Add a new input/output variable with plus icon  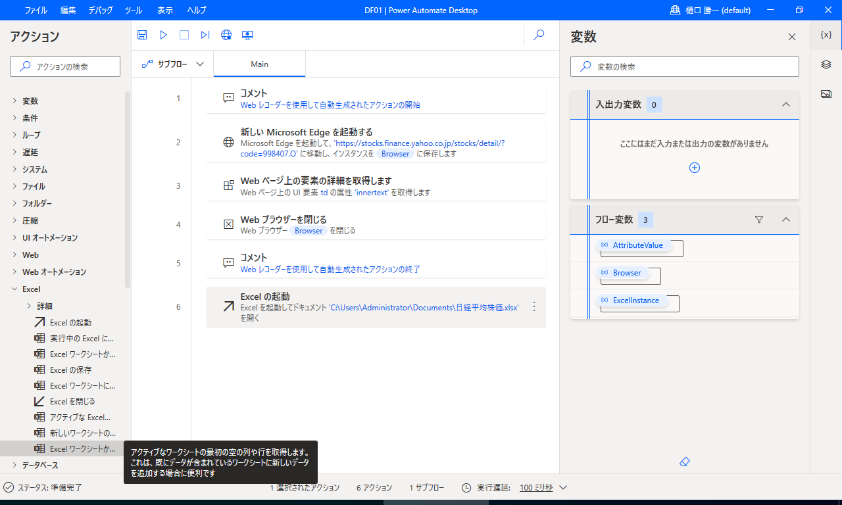point(694,168)
